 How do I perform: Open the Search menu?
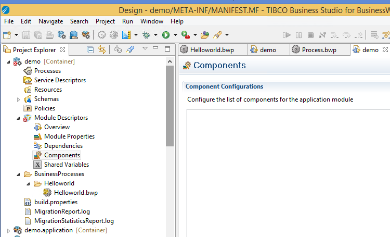tap(79, 21)
